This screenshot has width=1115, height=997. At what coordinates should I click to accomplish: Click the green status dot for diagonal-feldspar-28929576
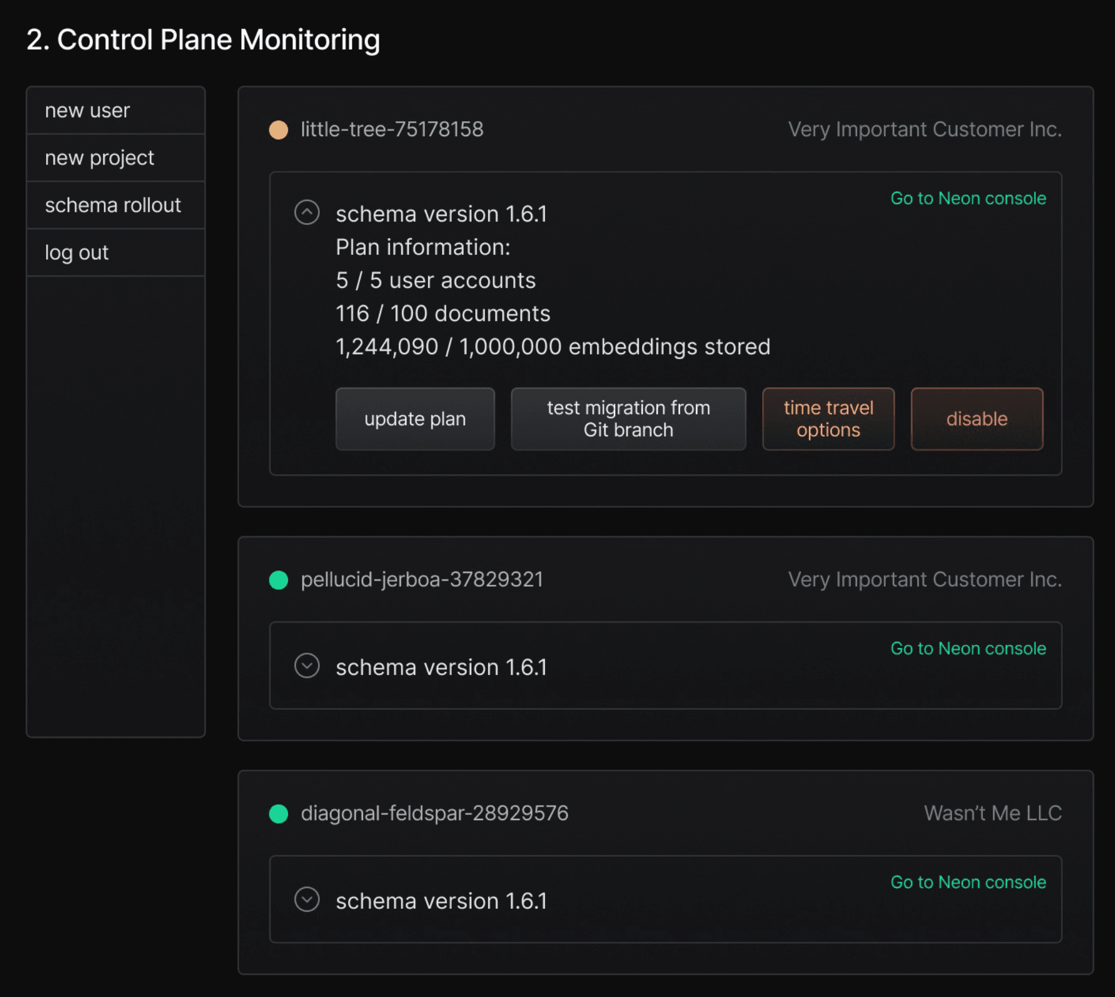[x=278, y=813]
